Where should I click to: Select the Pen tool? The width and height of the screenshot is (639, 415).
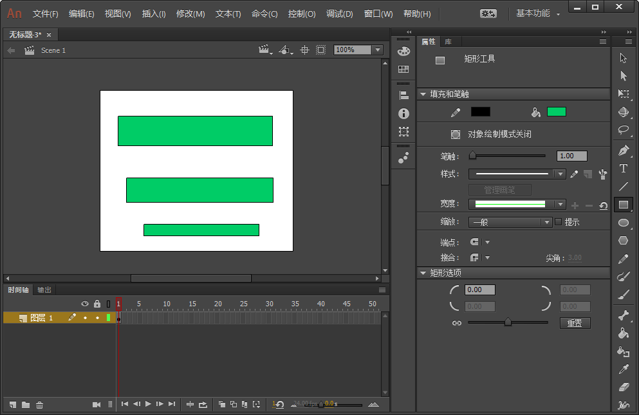coord(624,151)
